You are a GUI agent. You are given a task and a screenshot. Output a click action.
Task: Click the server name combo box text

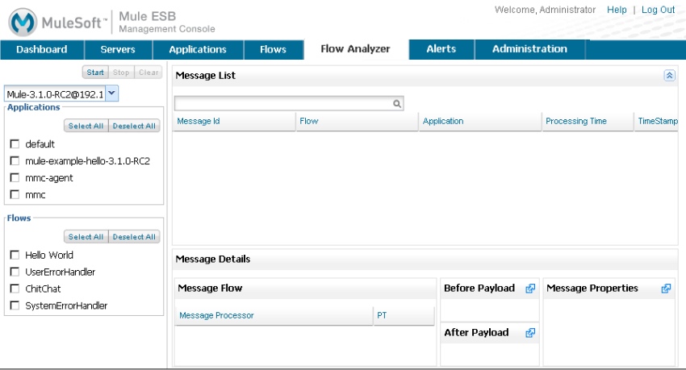point(55,94)
